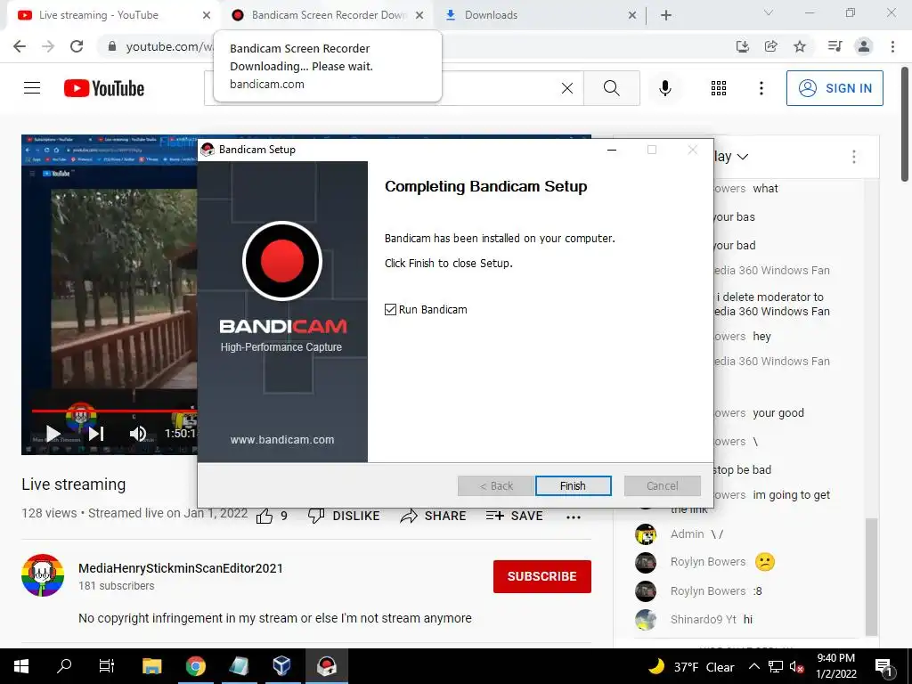
Task: Skip to the next video
Action: pyautogui.click(x=96, y=434)
